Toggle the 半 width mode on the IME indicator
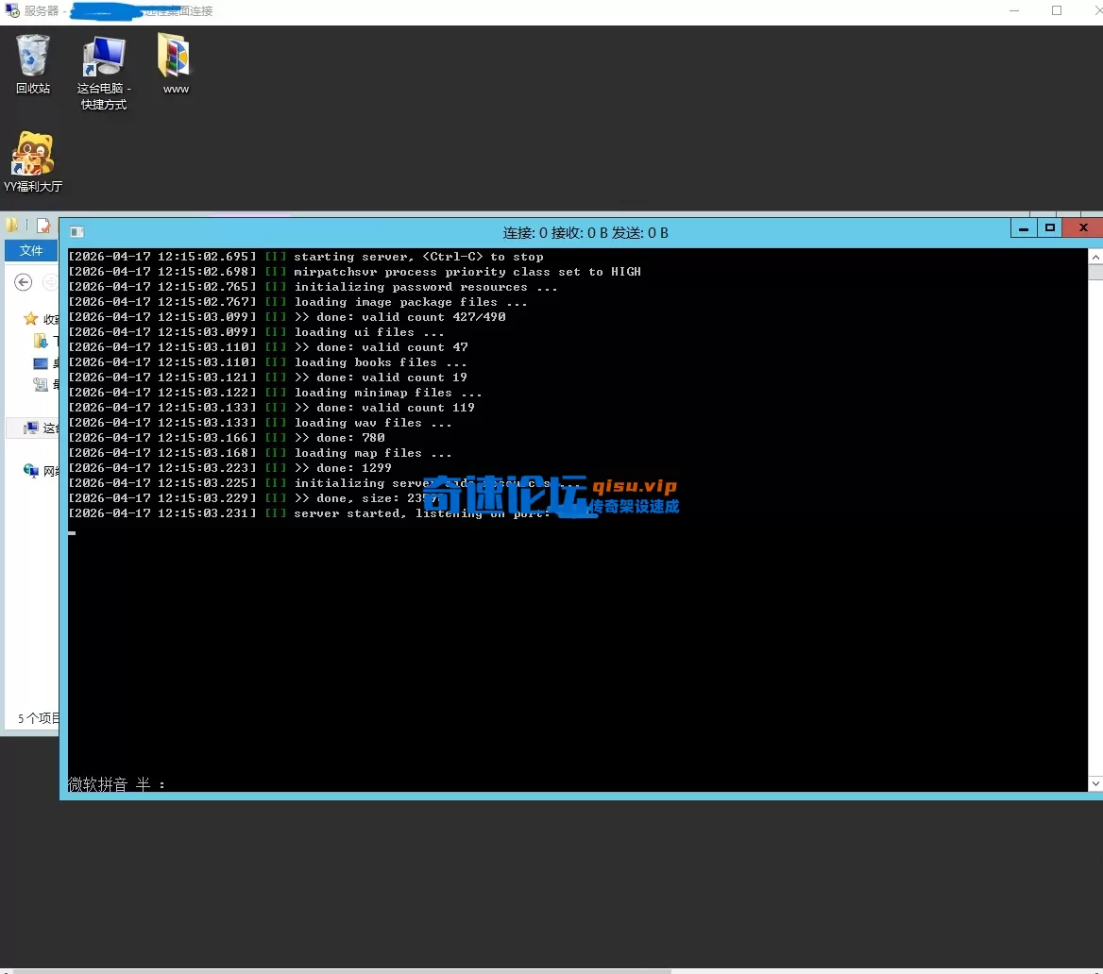 click(x=144, y=783)
